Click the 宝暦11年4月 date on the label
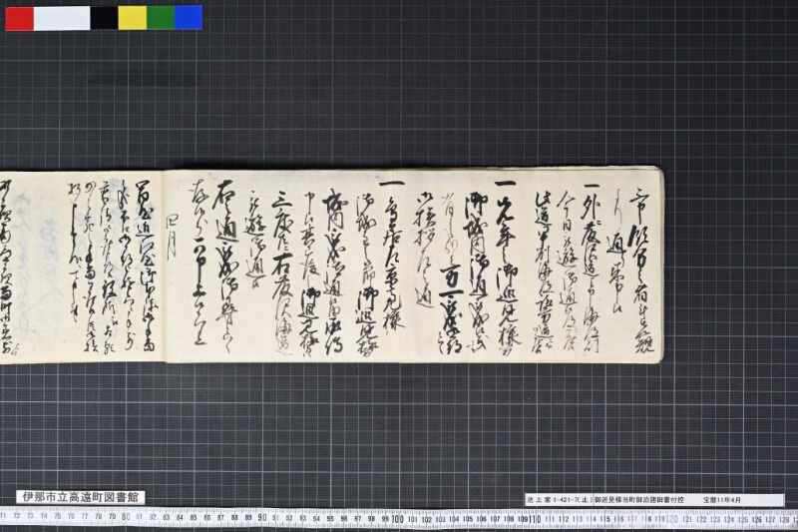This screenshot has width=798, height=532. click(x=723, y=500)
